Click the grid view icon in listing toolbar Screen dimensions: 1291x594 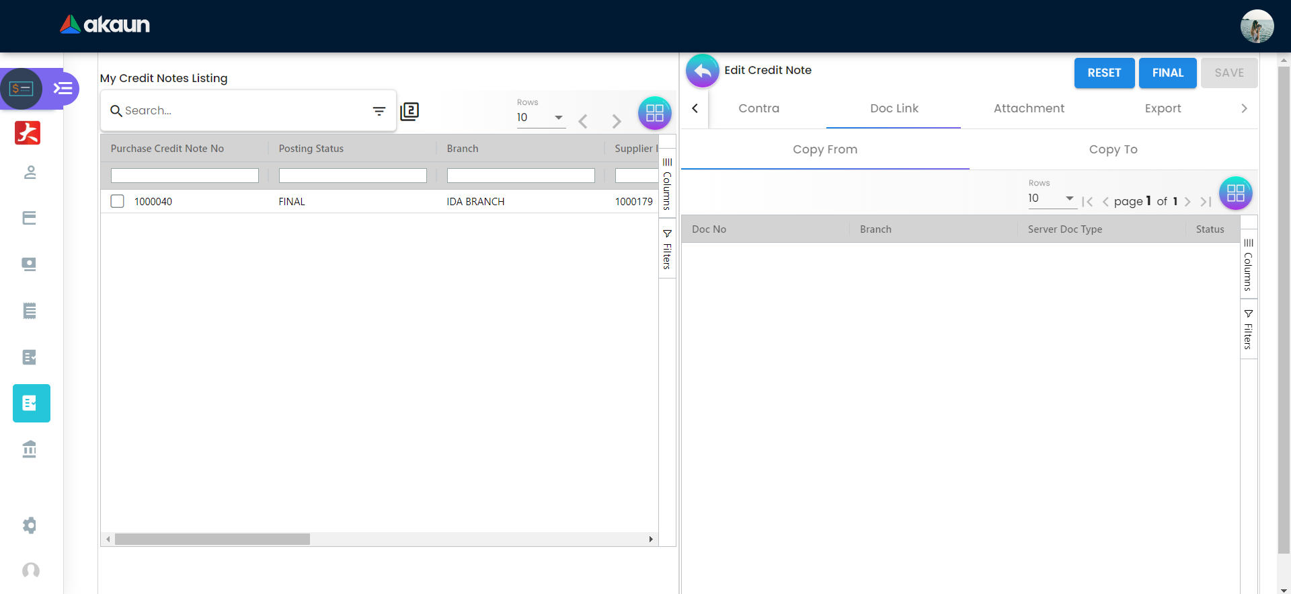(x=654, y=113)
